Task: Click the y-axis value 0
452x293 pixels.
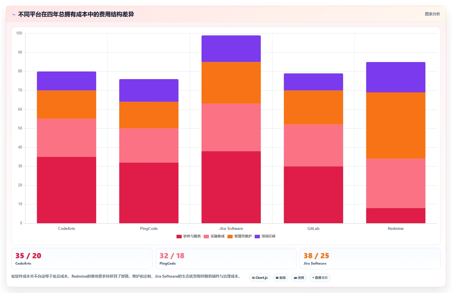Action: click(21, 223)
